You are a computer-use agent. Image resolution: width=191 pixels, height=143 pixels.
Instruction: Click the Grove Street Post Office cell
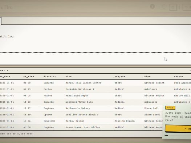coord(83,127)
